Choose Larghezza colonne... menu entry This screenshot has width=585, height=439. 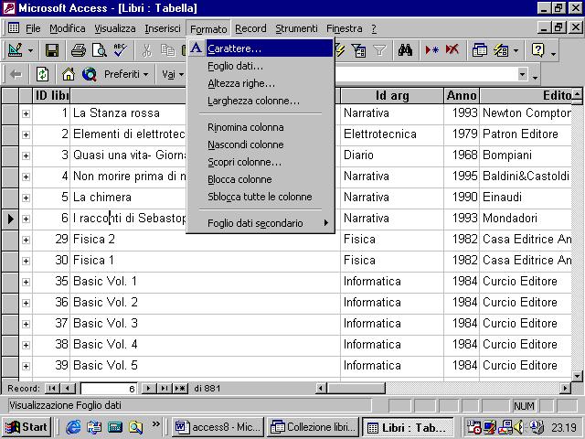260,101
